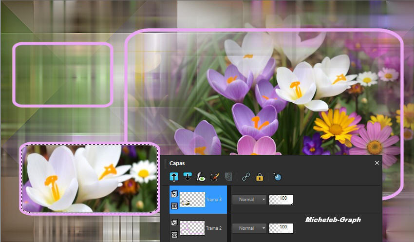Click the grayed-out script icon in Capas

click(228, 177)
